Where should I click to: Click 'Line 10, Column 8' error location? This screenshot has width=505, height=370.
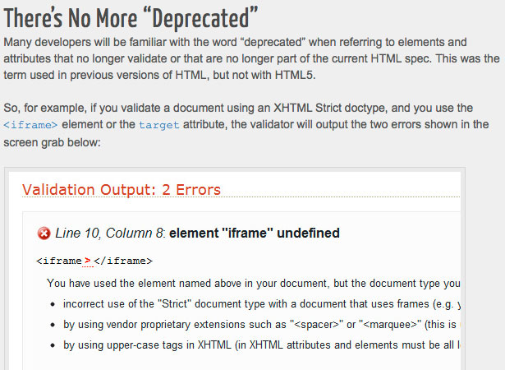[110, 233]
